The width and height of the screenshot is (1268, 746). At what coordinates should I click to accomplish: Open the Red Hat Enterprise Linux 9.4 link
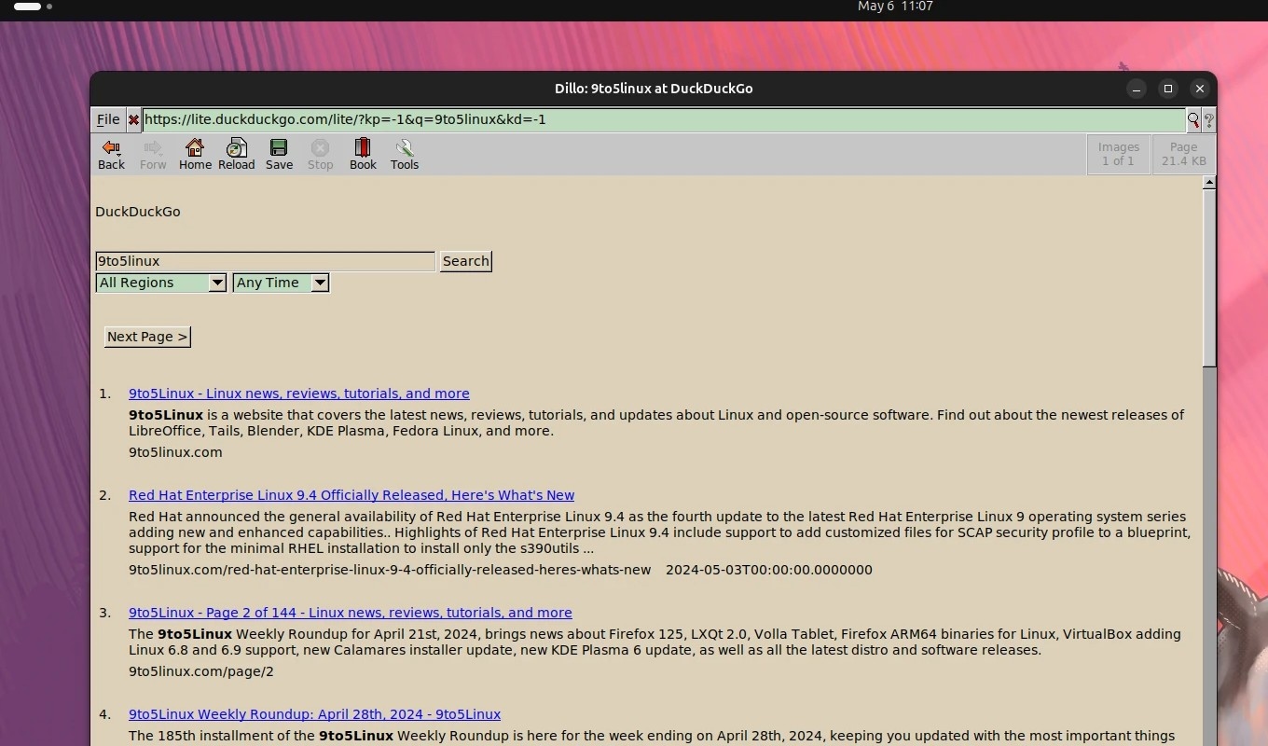pos(351,495)
